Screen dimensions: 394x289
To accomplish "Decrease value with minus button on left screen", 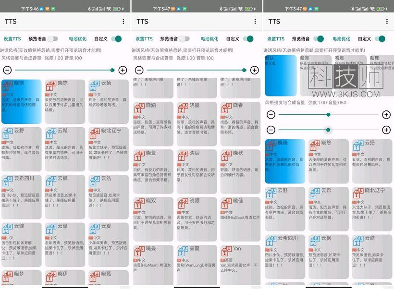I will pos(7,70).
